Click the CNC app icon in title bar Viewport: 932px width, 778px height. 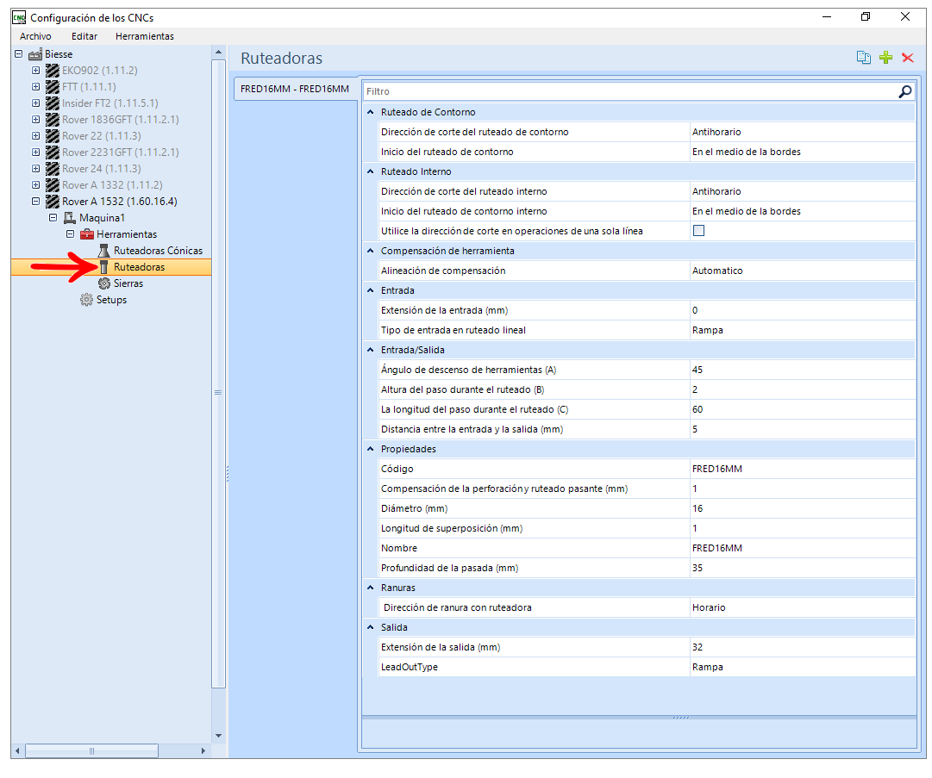pos(19,18)
